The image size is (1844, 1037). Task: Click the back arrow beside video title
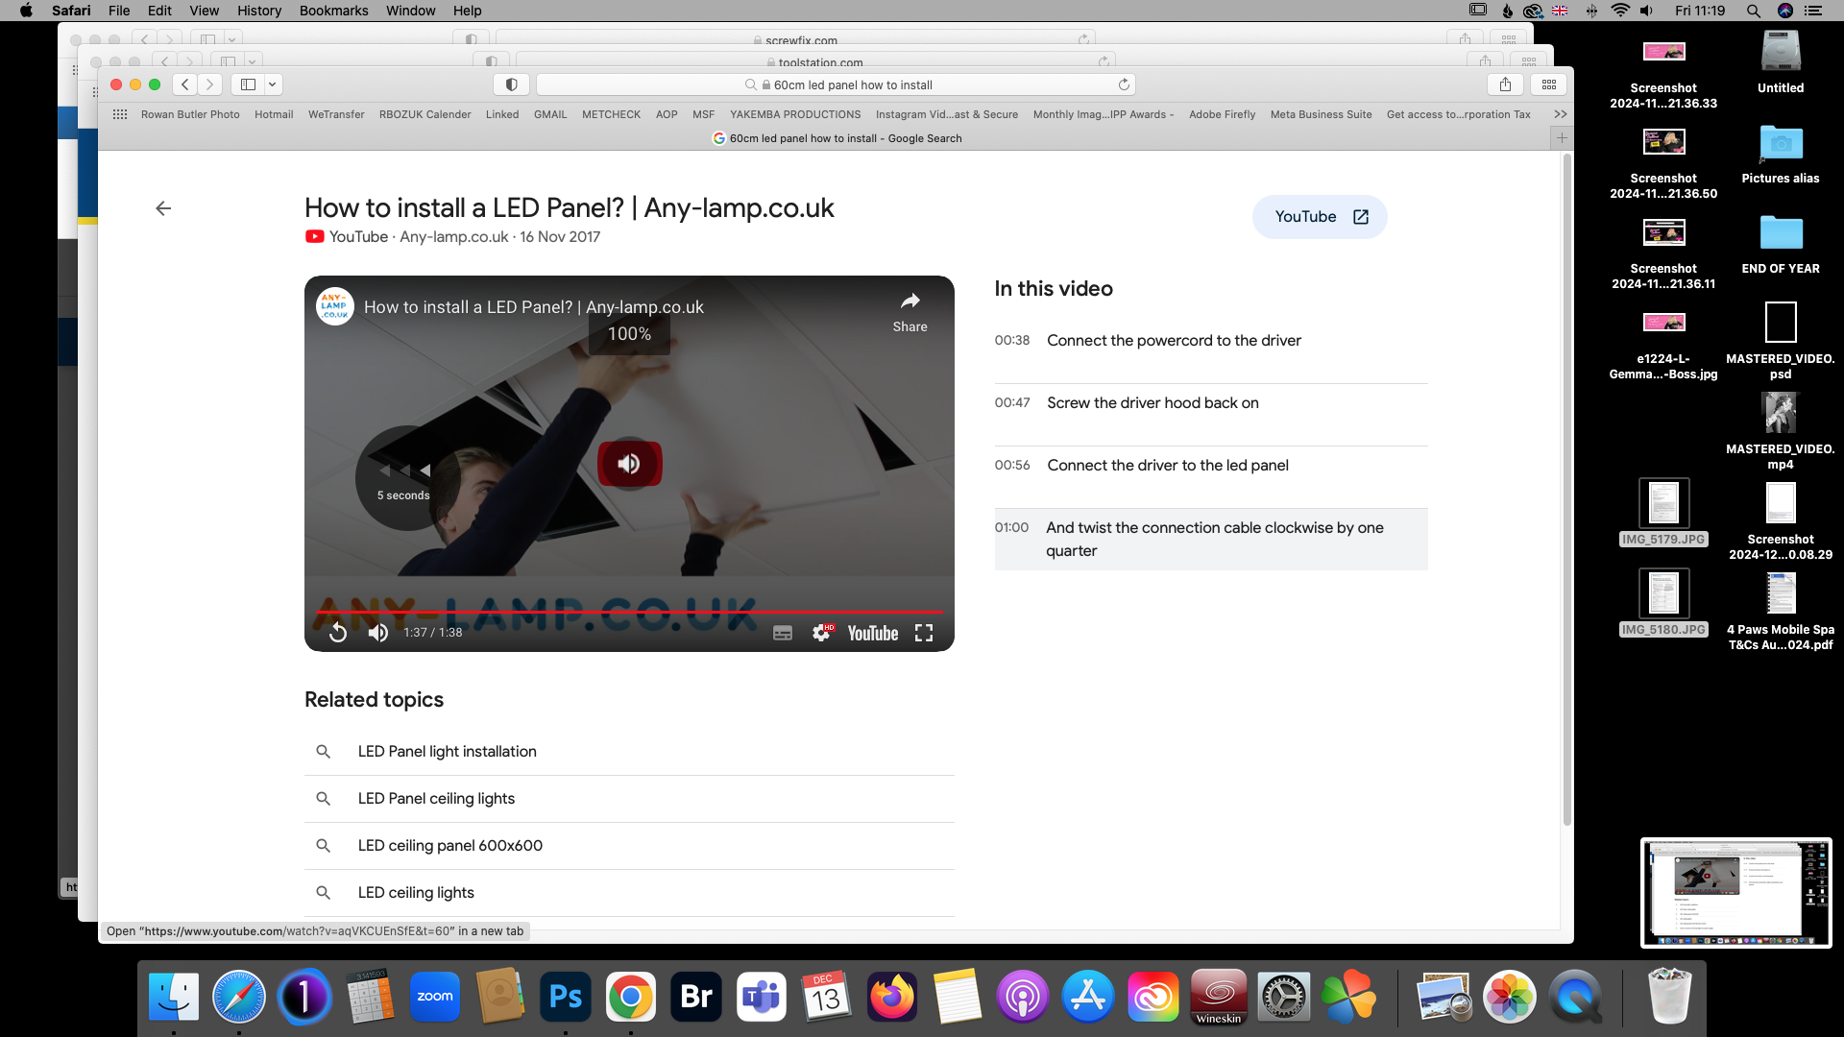coord(163,208)
